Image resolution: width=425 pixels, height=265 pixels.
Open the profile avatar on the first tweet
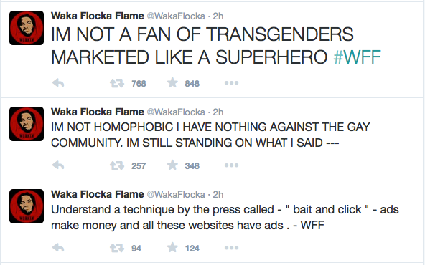coord(27,28)
